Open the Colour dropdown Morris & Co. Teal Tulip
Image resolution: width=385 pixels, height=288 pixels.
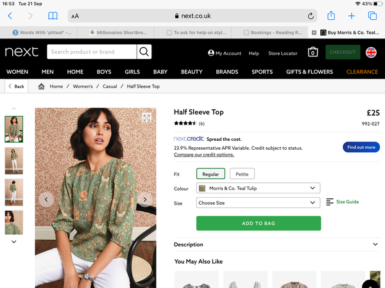point(258,188)
